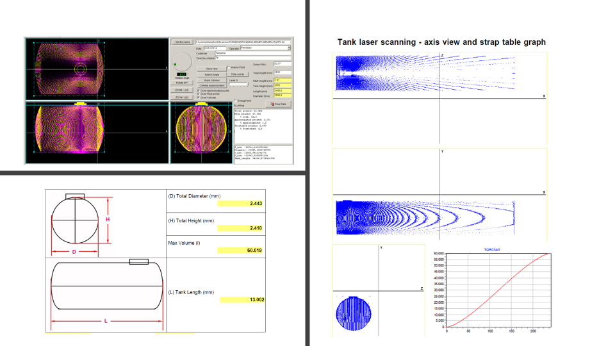Click the Save Data button
615x346 pixels.
pyautogui.click(x=279, y=104)
